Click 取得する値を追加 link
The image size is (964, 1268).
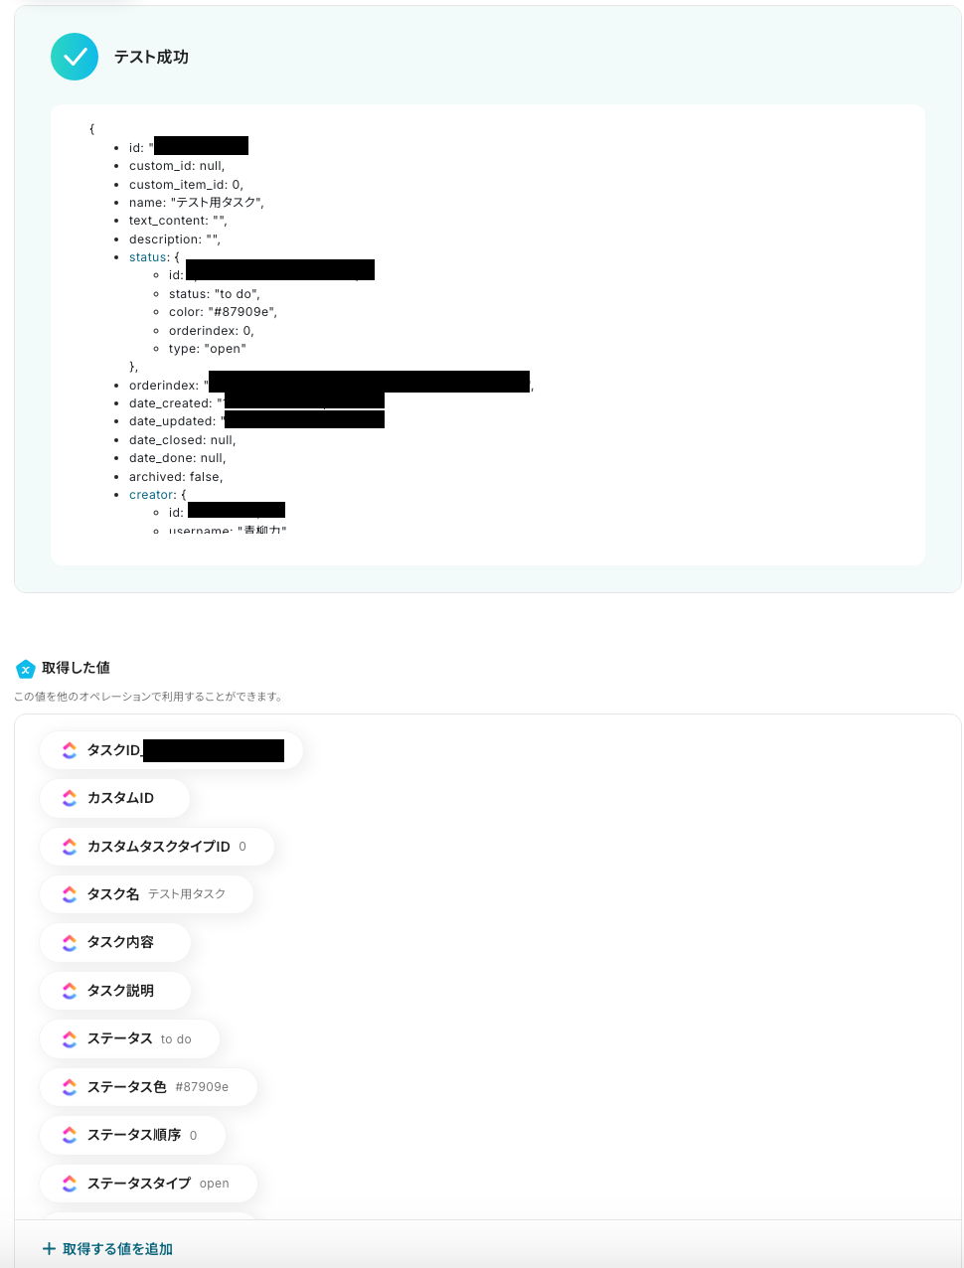click(117, 1249)
